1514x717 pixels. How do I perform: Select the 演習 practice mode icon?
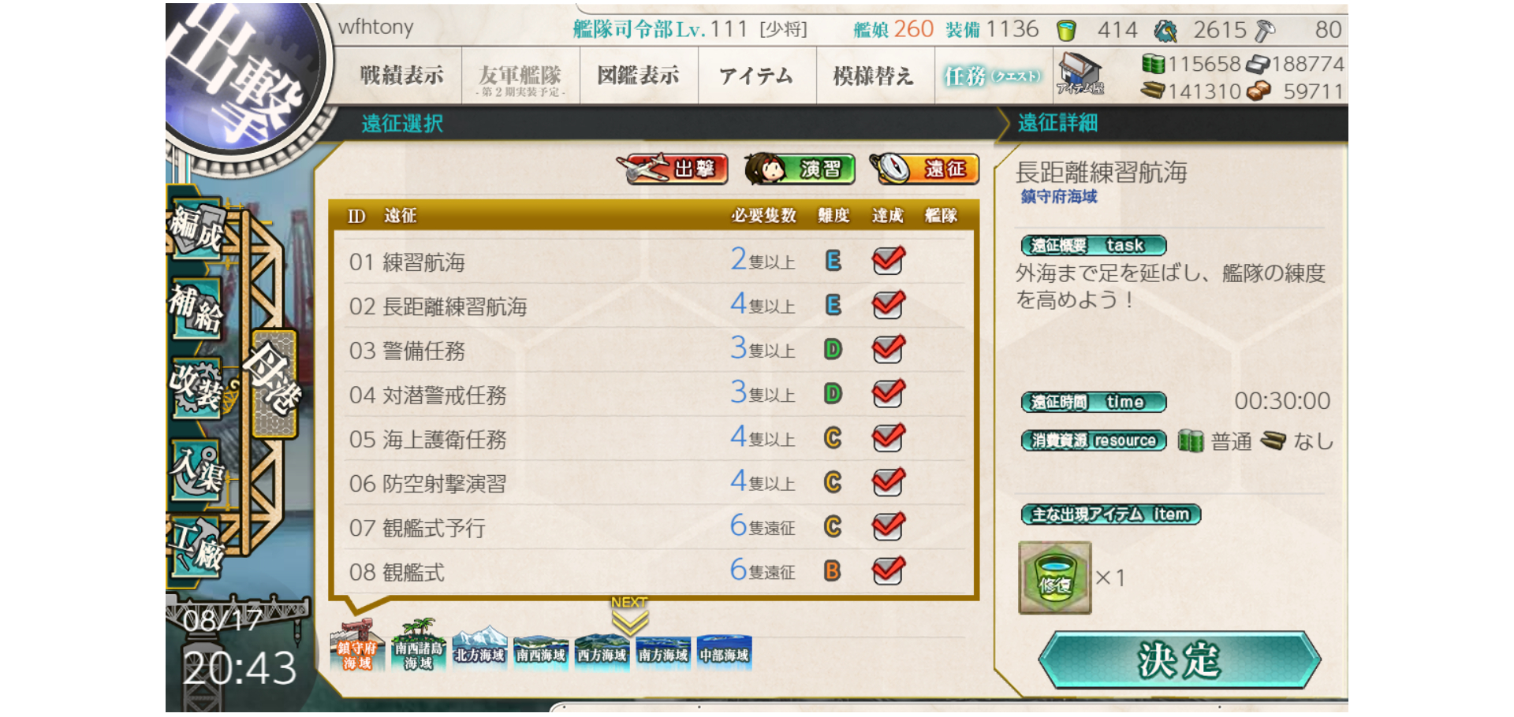[800, 169]
